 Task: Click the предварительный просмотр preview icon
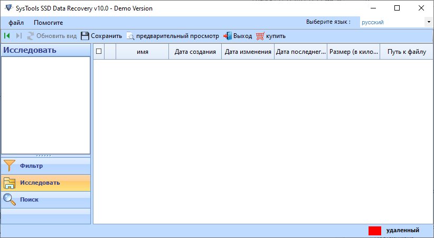130,36
